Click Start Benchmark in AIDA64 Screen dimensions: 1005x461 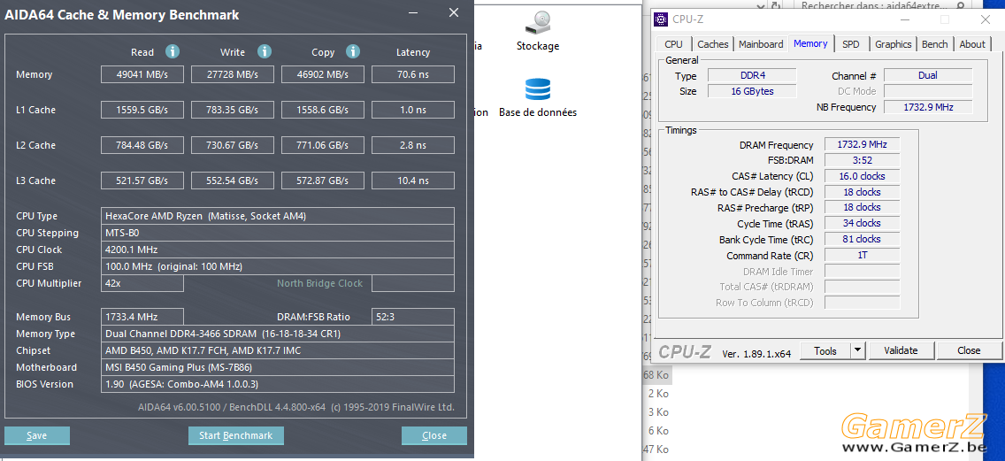point(236,435)
